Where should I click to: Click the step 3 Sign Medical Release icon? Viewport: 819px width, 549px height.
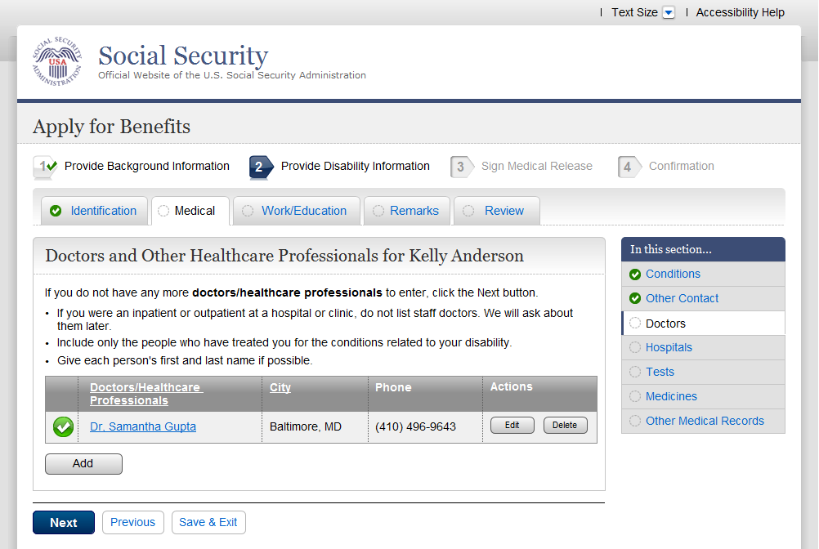462,167
